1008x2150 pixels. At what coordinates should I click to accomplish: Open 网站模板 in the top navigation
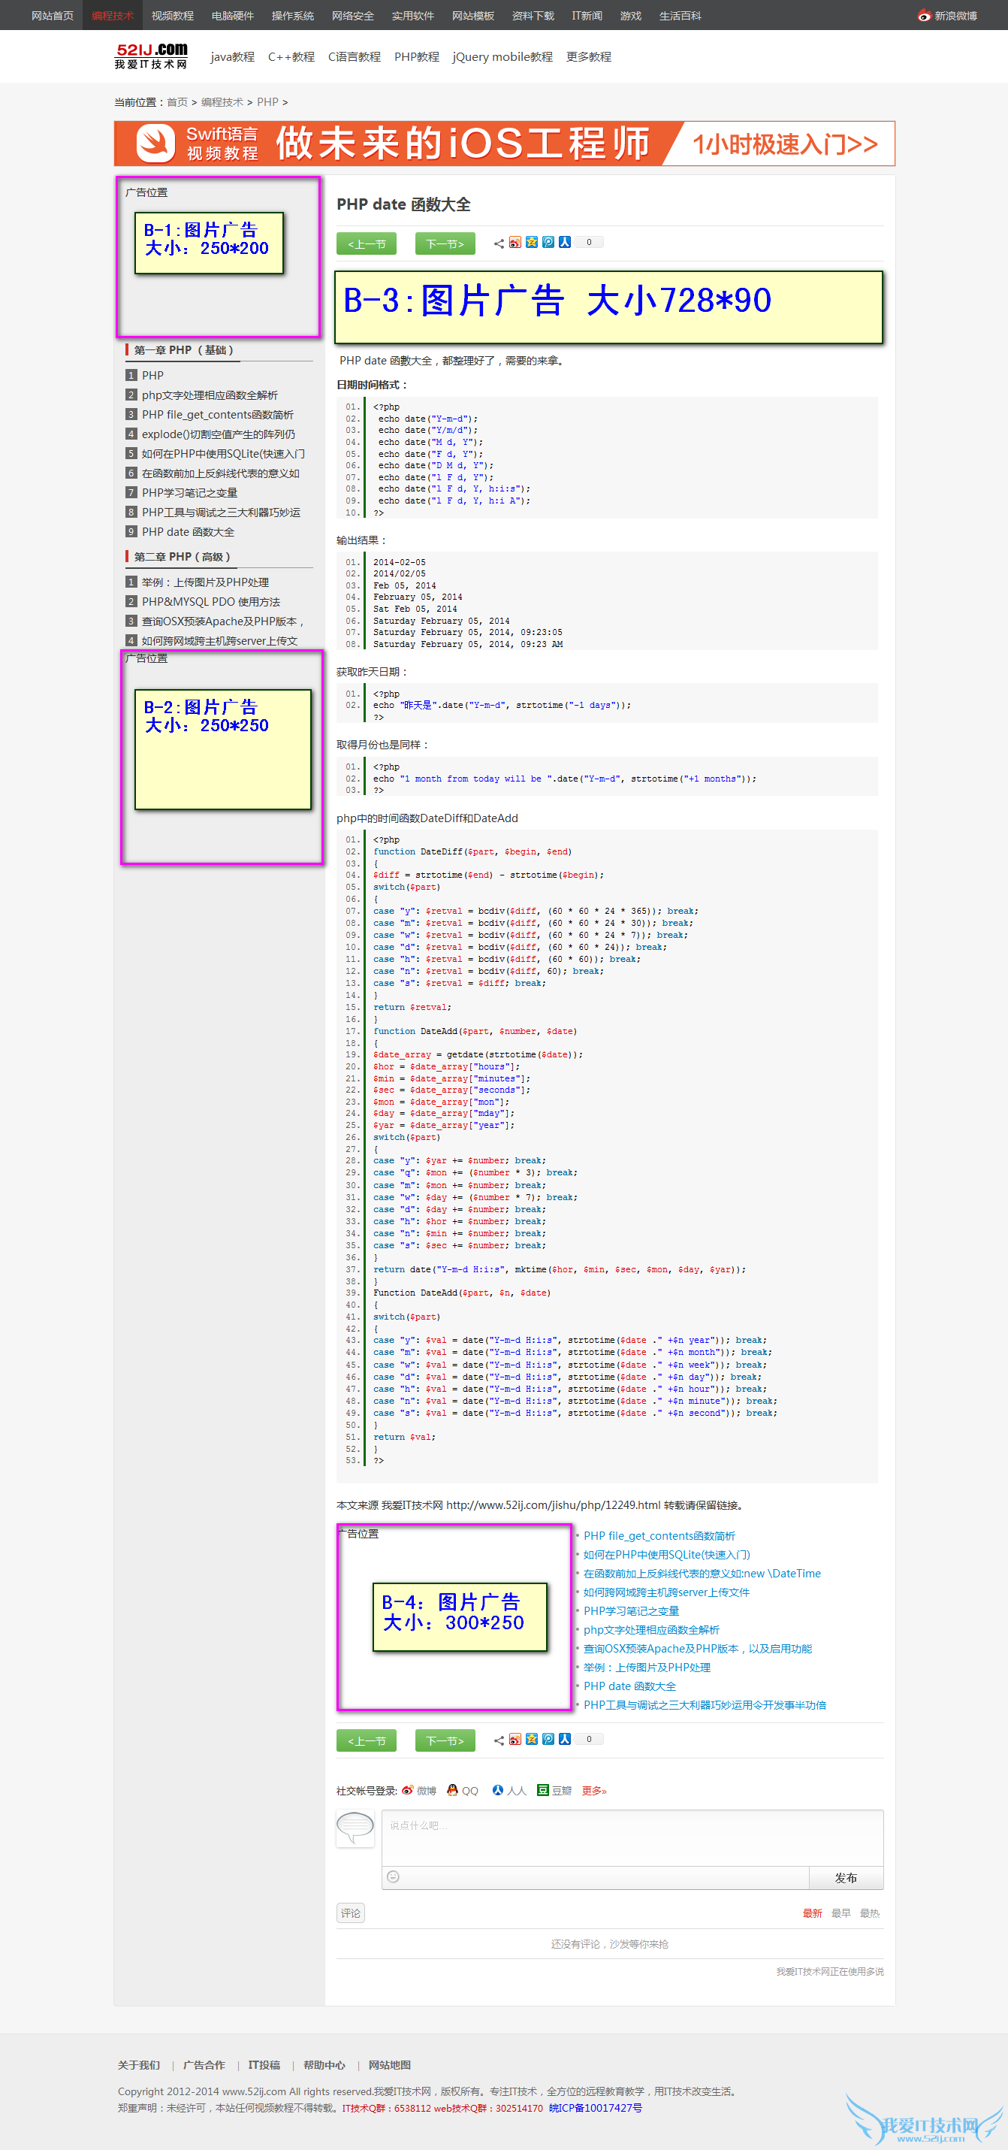coord(473,16)
